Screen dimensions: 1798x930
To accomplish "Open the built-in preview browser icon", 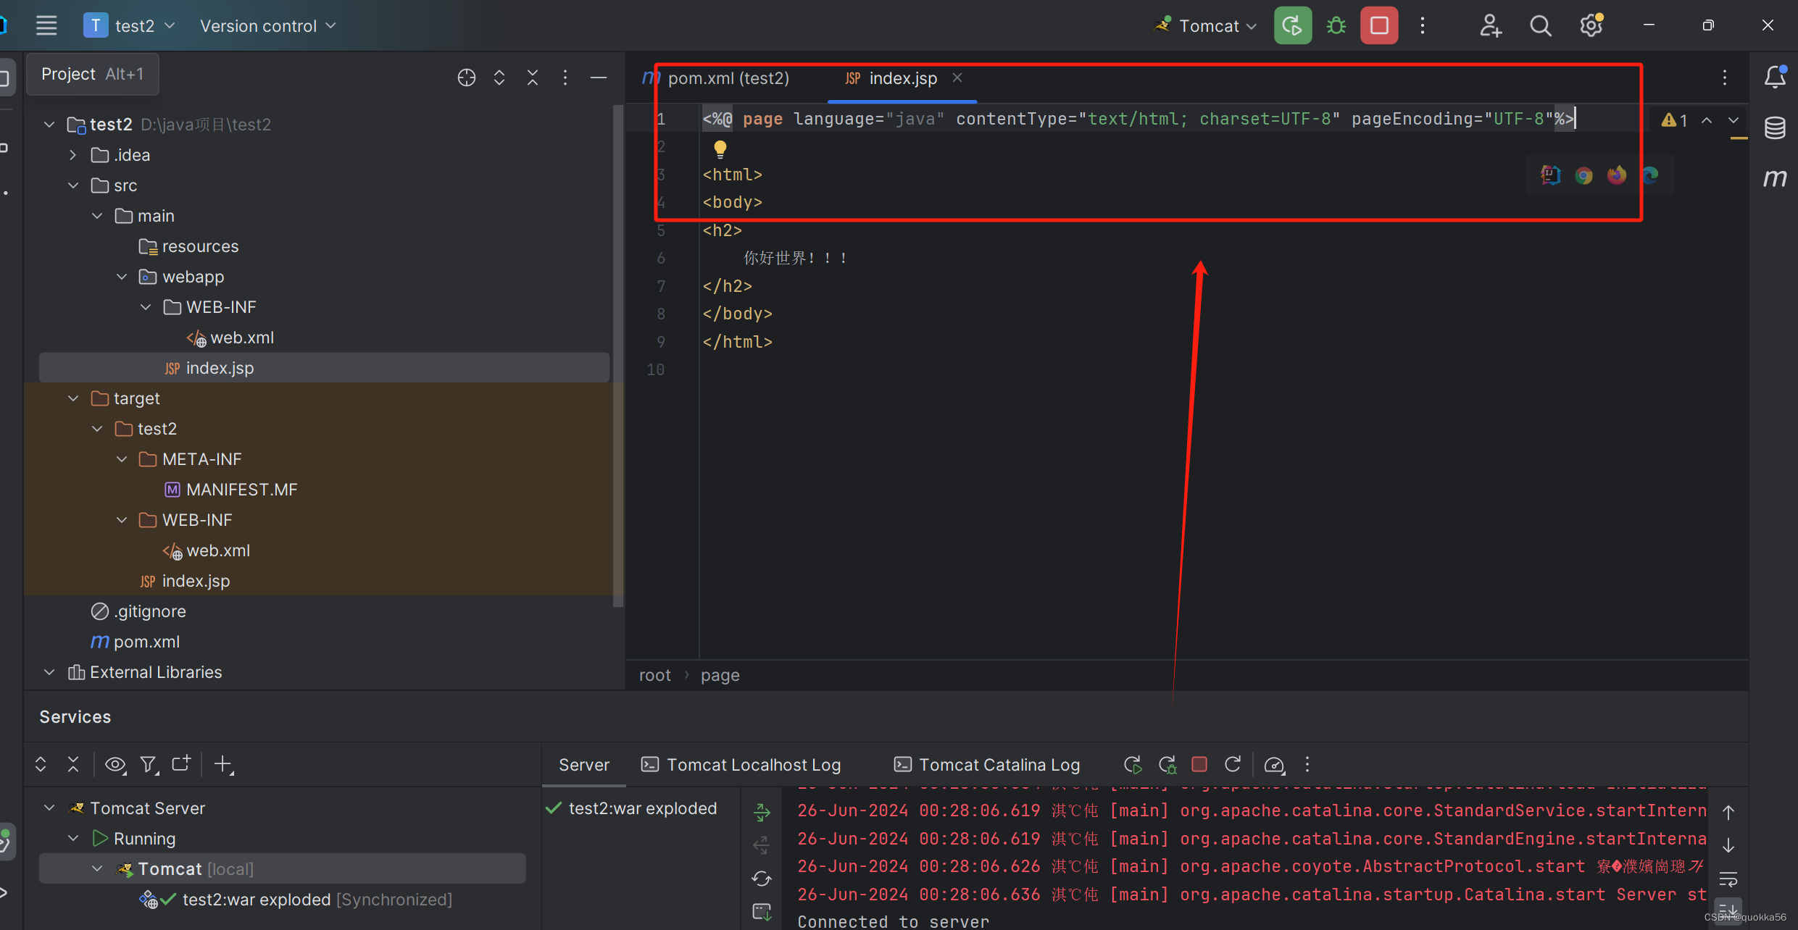I will (x=1550, y=175).
